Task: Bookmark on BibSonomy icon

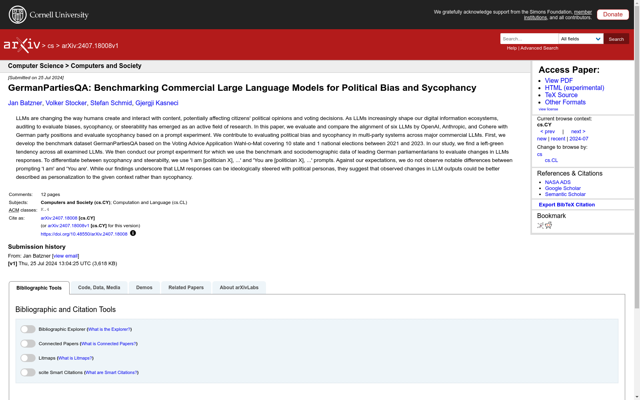Action: (x=540, y=226)
